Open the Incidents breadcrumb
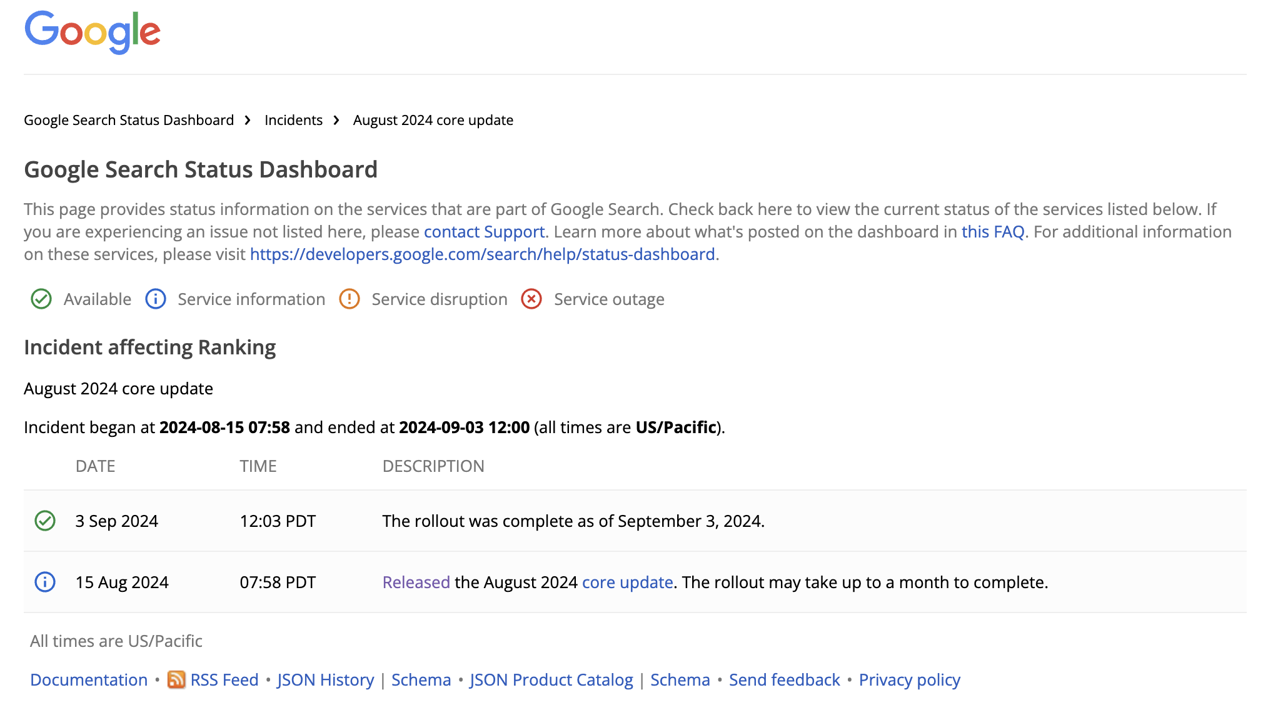Viewport: 1268px width, 705px height. [293, 119]
